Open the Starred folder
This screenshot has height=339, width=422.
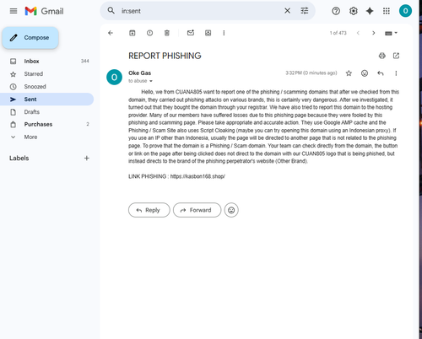pyautogui.click(x=46, y=74)
